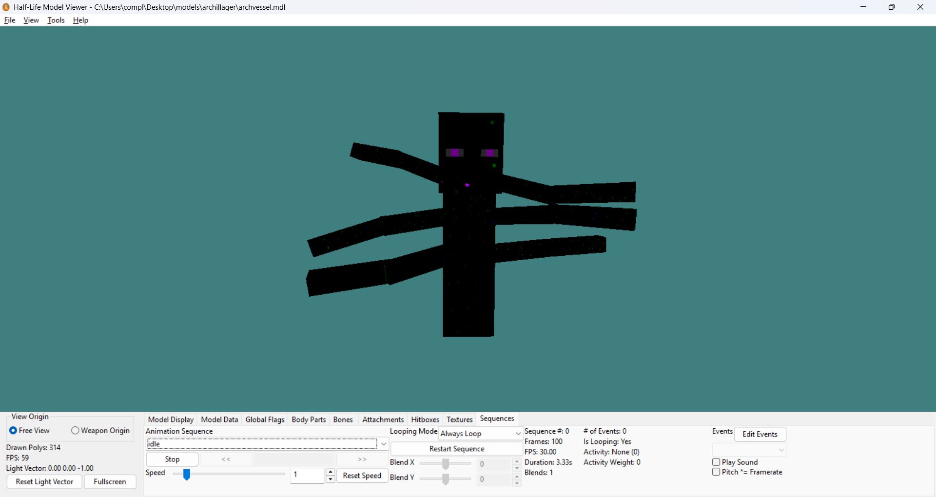
Task: Click the 'Duration: 3.33s' text
Action: point(548,462)
